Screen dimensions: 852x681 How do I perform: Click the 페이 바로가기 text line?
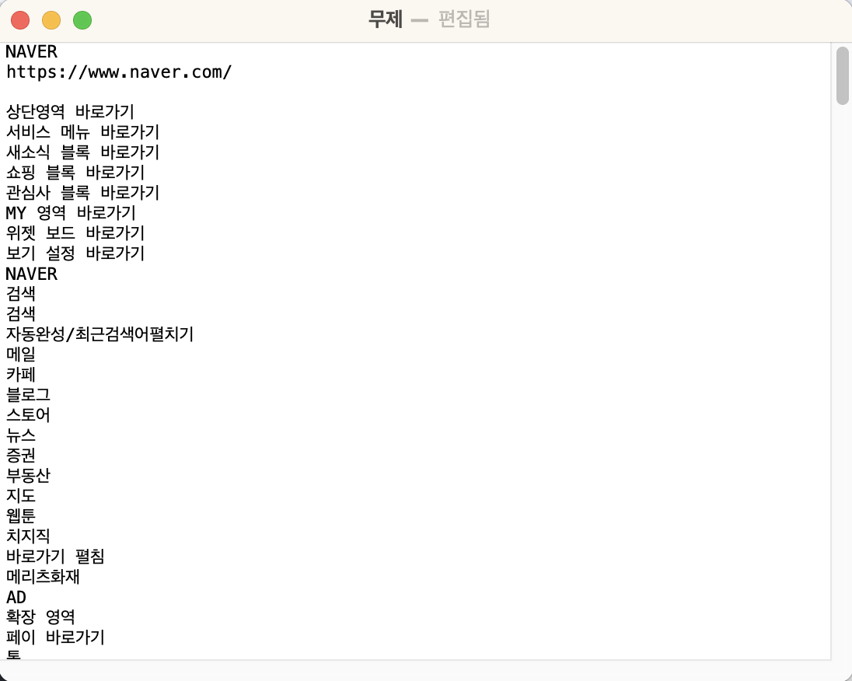pos(55,637)
